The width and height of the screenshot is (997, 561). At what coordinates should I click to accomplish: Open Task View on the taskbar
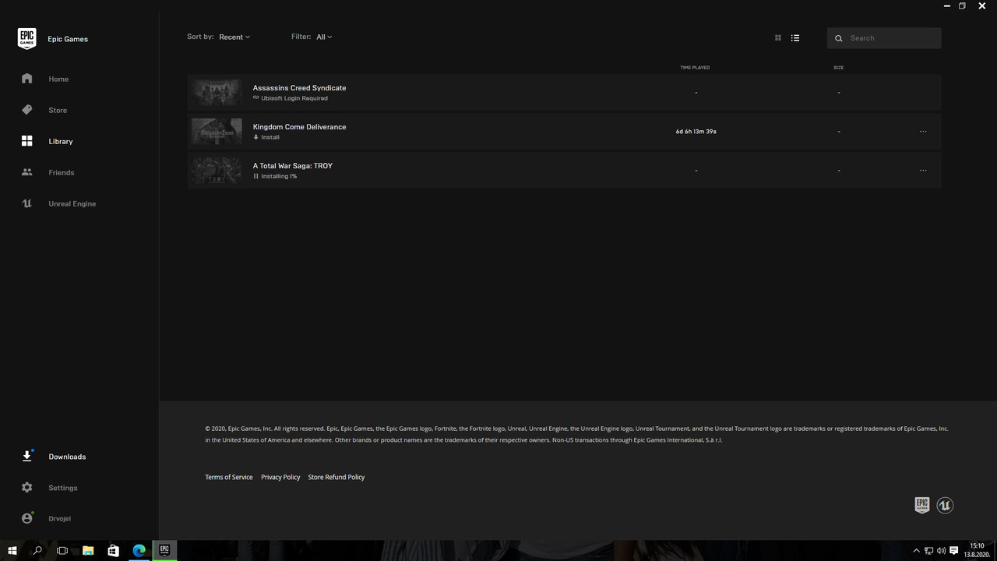[x=62, y=550]
